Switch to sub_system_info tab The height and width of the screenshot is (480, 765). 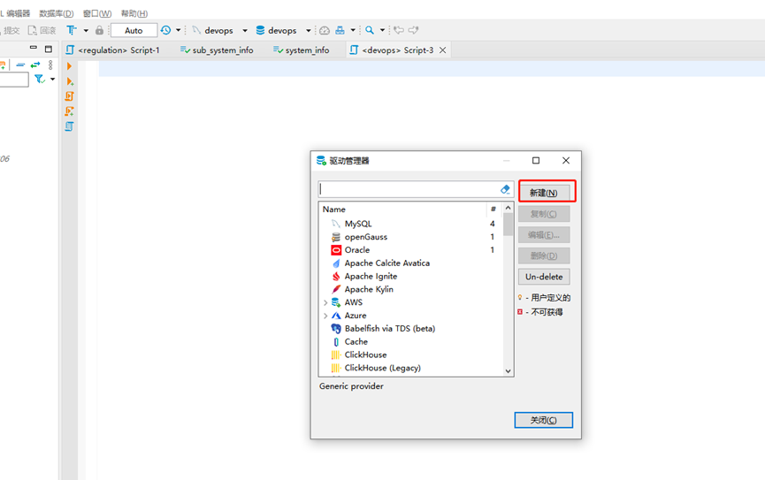coord(217,50)
